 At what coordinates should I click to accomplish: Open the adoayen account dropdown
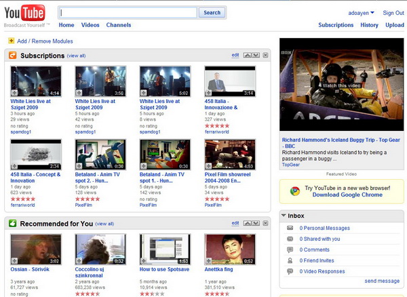coord(372,12)
